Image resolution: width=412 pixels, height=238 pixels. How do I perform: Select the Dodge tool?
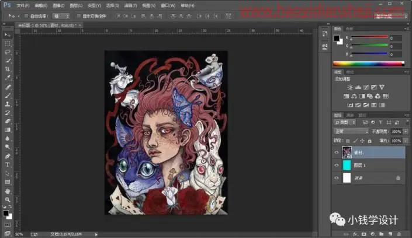click(8, 147)
